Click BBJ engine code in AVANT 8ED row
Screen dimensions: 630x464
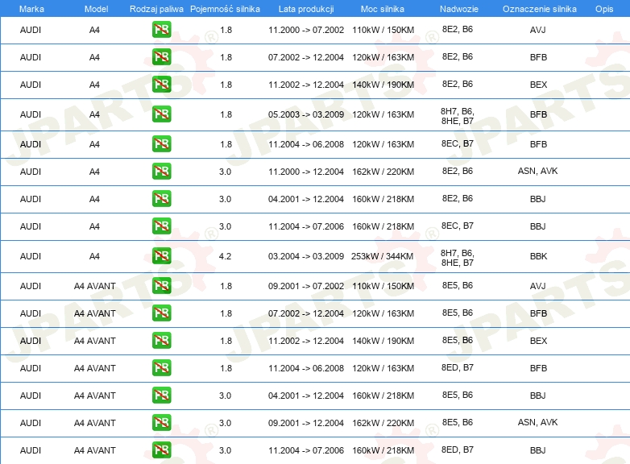tap(537, 450)
